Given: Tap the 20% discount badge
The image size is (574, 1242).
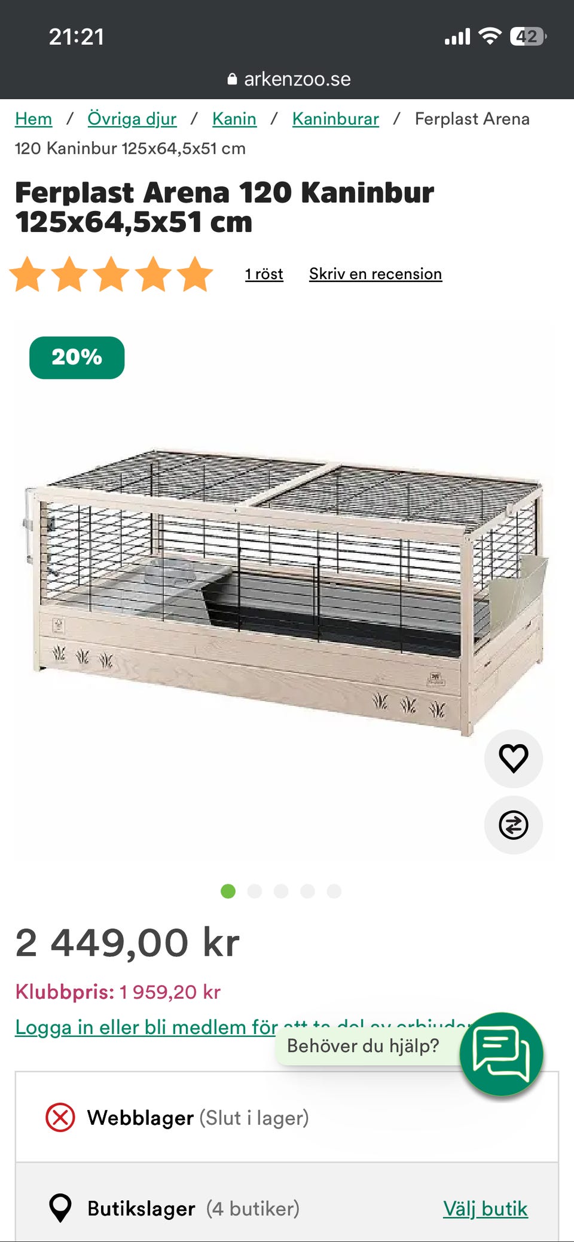Looking at the screenshot, I should pyautogui.click(x=77, y=357).
